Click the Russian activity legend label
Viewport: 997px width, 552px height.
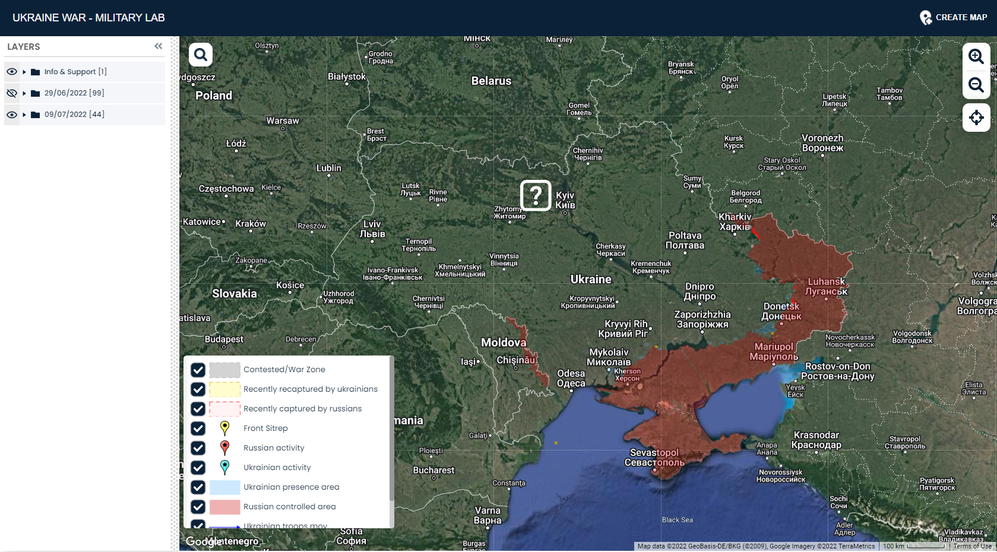coord(274,448)
